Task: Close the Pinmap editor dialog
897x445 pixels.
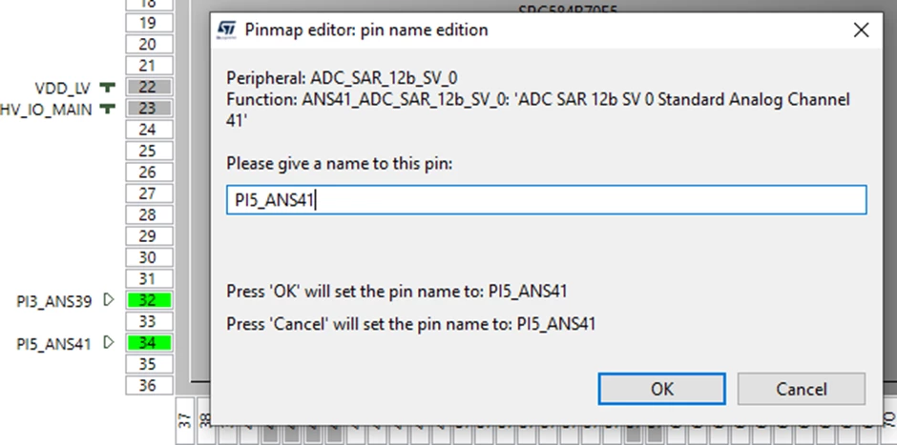Action: (861, 30)
